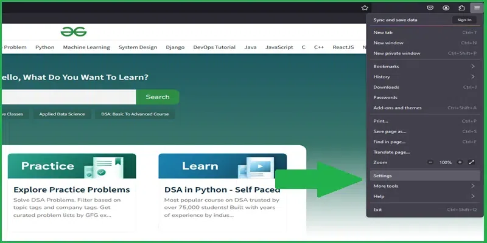Open the C++ nav link

(319, 47)
